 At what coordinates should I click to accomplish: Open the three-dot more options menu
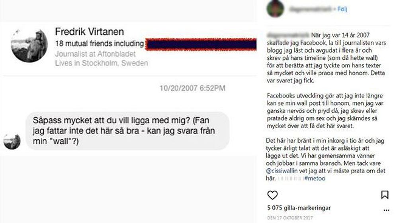(386, 210)
